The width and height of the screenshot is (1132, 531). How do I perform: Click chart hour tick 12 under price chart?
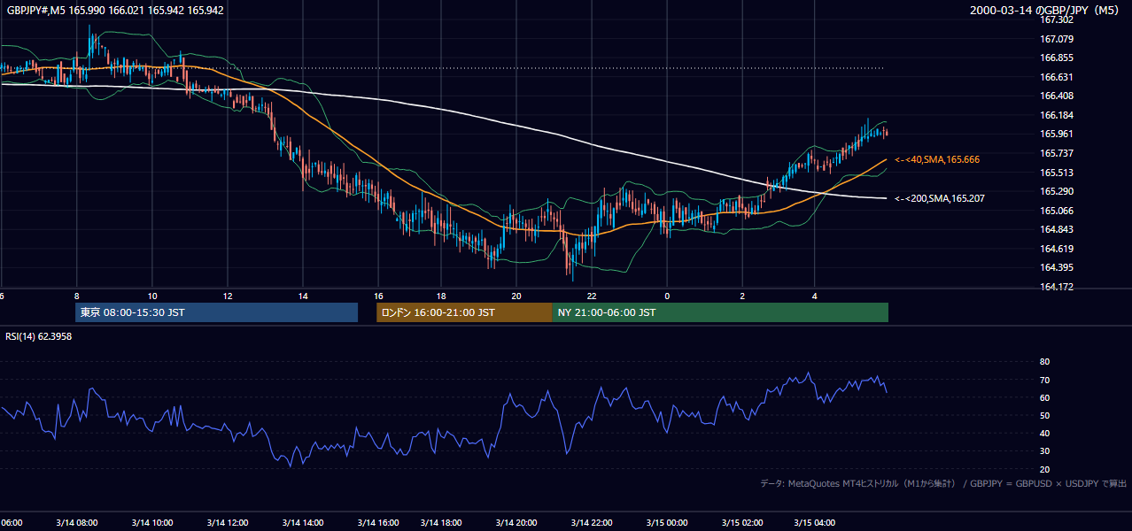pyautogui.click(x=228, y=296)
